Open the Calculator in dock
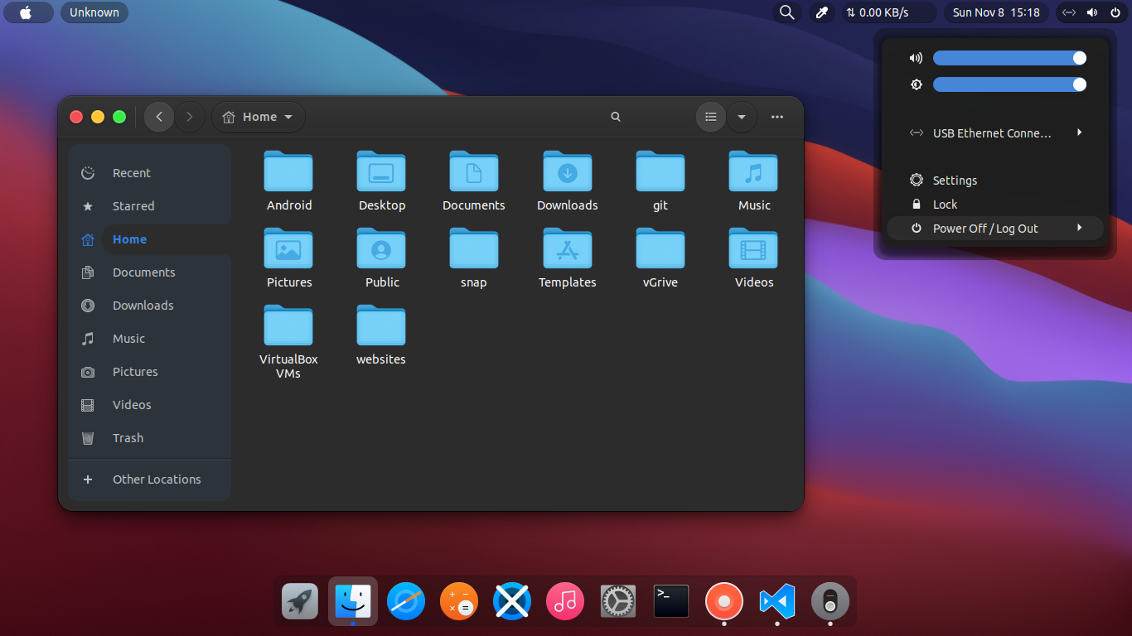Viewport: 1132px width, 636px height. tap(459, 601)
